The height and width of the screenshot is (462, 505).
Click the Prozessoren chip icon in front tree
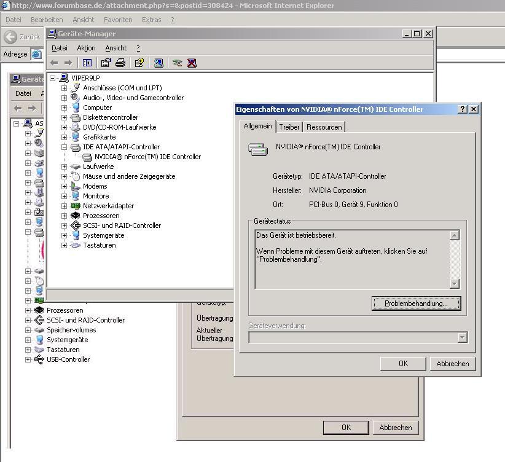76,216
